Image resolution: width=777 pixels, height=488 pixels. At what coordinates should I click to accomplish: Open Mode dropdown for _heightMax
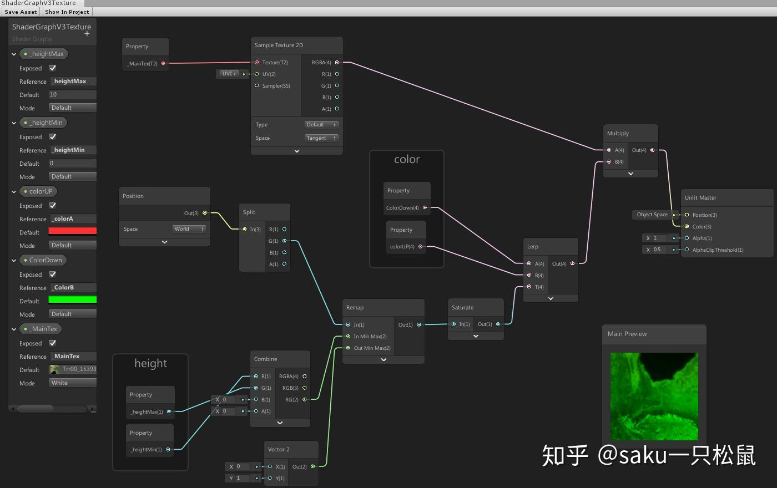click(73, 108)
